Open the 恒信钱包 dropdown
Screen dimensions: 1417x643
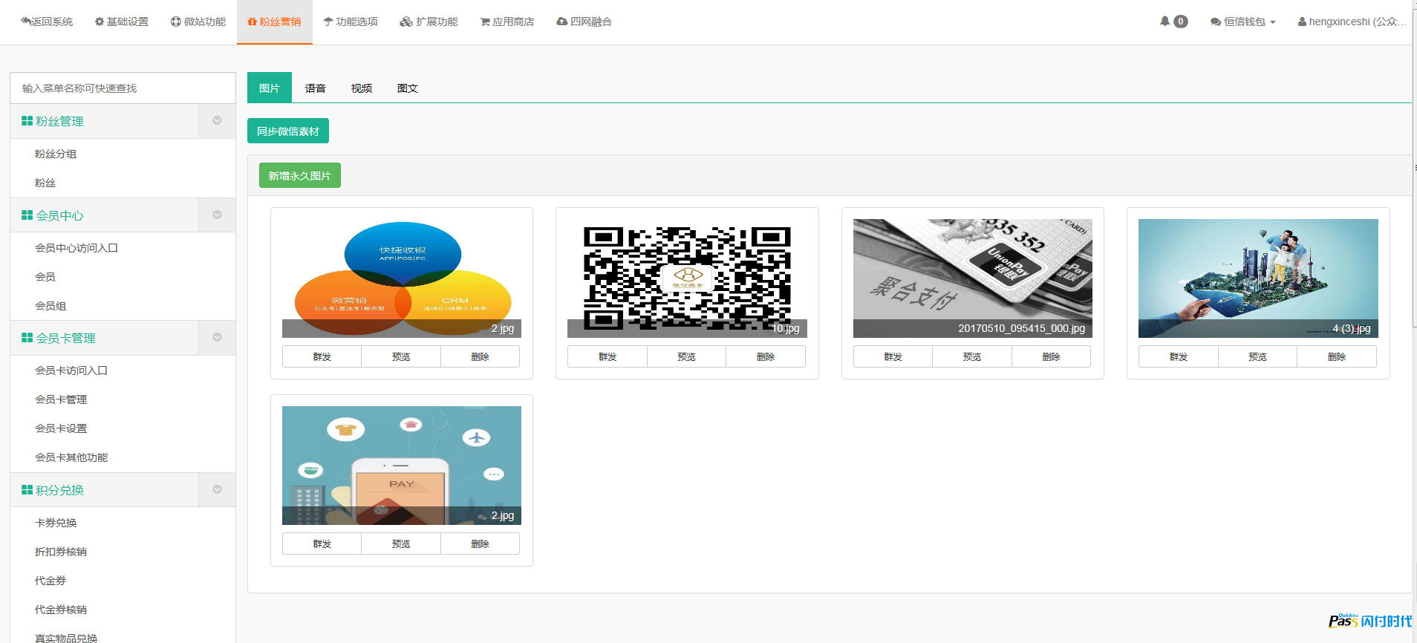coord(1242,22)
